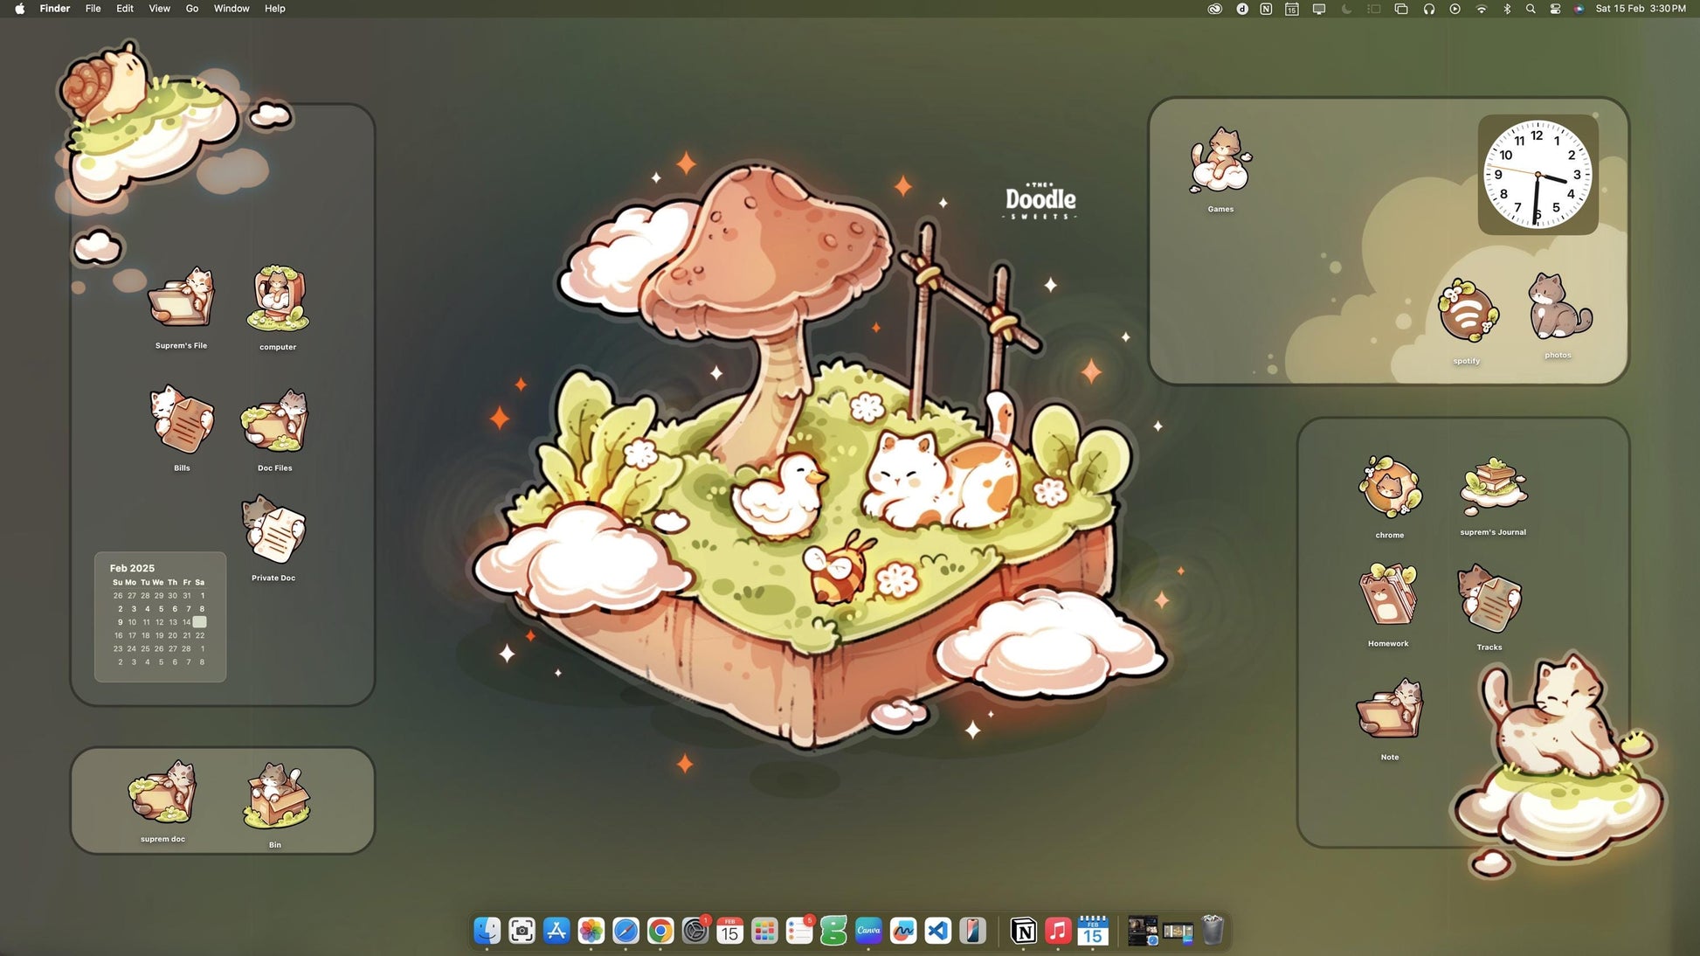Open the Bluetooth menu bar icon
The image size is (1700, 956).
click(x=1506, y=9)
